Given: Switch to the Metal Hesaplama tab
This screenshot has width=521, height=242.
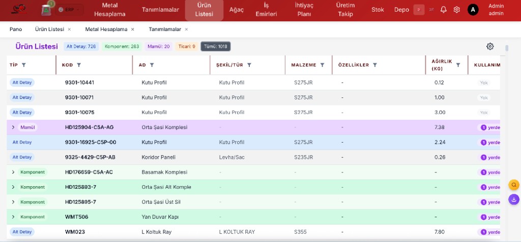Looking at the screenshot, I should point(106,29).
